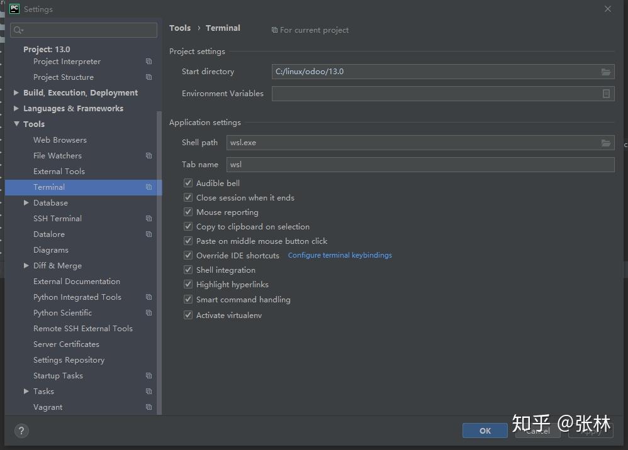The image size is (628, 450).
Task: Open the External Tools settings page
Action: (x=59, y=171)
